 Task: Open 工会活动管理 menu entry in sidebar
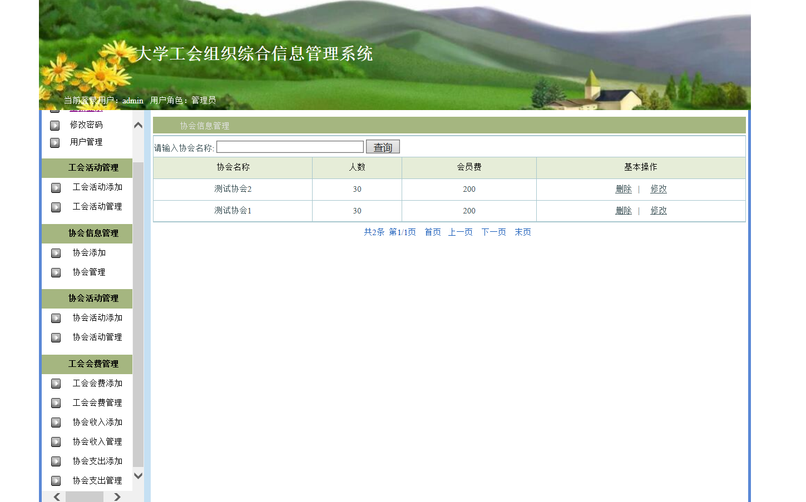pyautogui.click(x=97, y=207)
